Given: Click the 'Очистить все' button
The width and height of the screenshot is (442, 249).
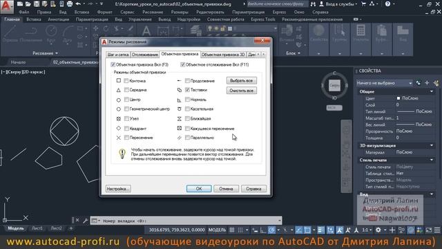Looking at the screenshot, I should pyautogui.click(x=241, y=91).
